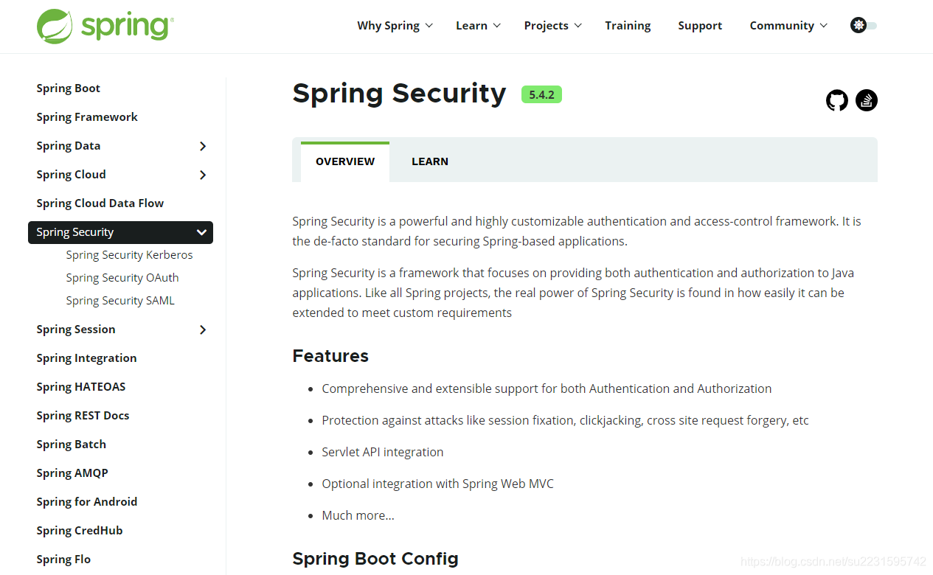Click the dark theme sun icon
The height and width of the screenshot is (575, 933).
[x=858, y=24]
